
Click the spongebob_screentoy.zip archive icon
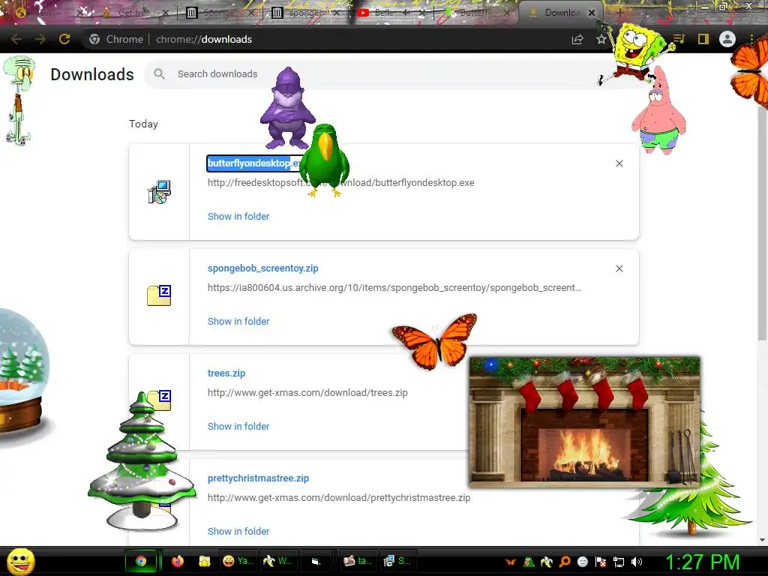click(159, 295)
